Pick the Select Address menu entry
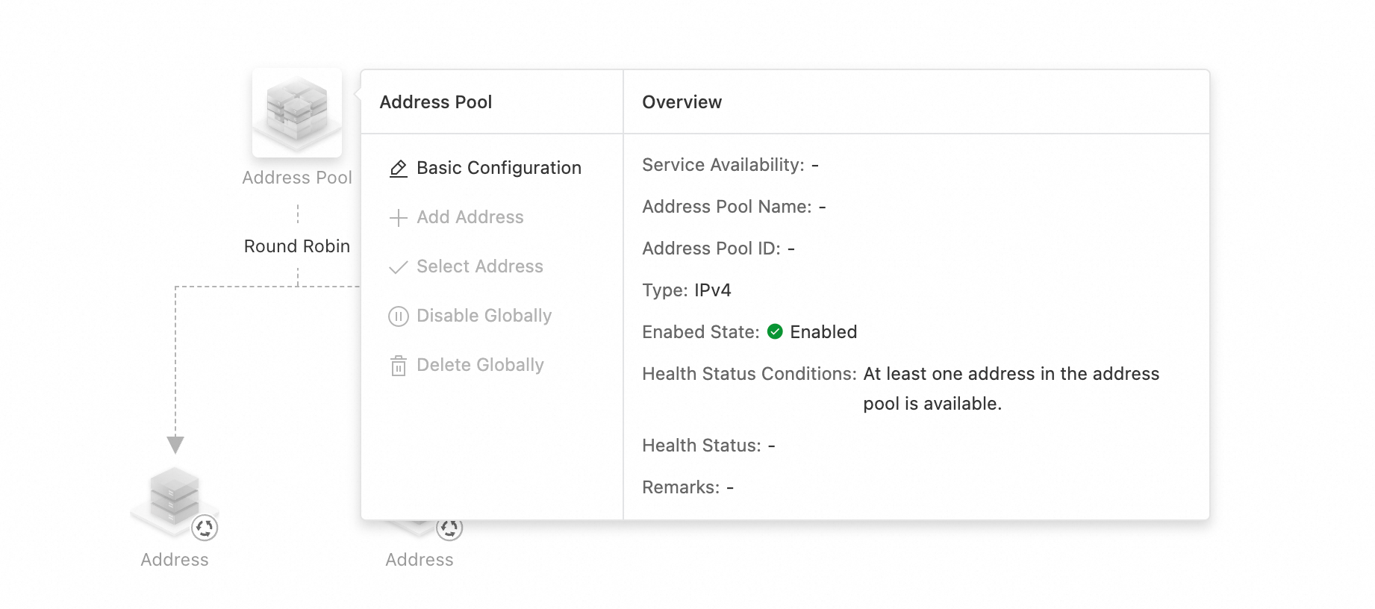 [480, 266]
